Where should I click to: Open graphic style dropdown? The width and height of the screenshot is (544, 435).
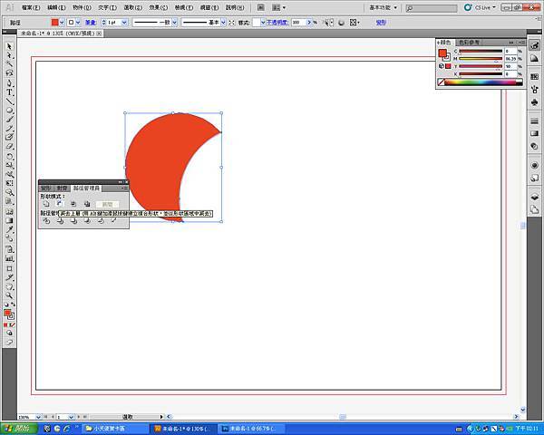pyautogui.click(x=263, y=23)
